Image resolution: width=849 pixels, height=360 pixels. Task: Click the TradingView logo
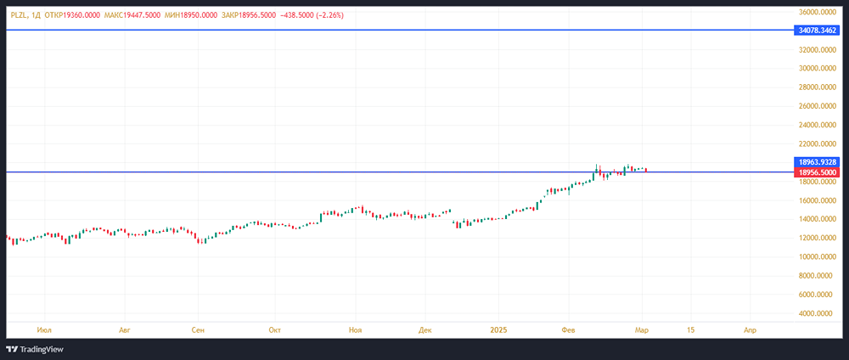coord(35,349)
